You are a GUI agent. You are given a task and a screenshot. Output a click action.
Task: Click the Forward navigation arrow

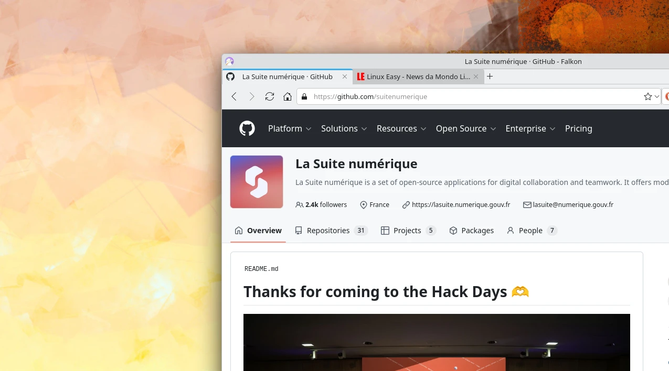coord(252,96)
